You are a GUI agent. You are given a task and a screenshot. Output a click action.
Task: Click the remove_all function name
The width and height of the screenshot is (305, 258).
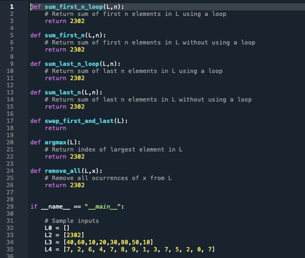pyautogui.click(x=63, y=171)
